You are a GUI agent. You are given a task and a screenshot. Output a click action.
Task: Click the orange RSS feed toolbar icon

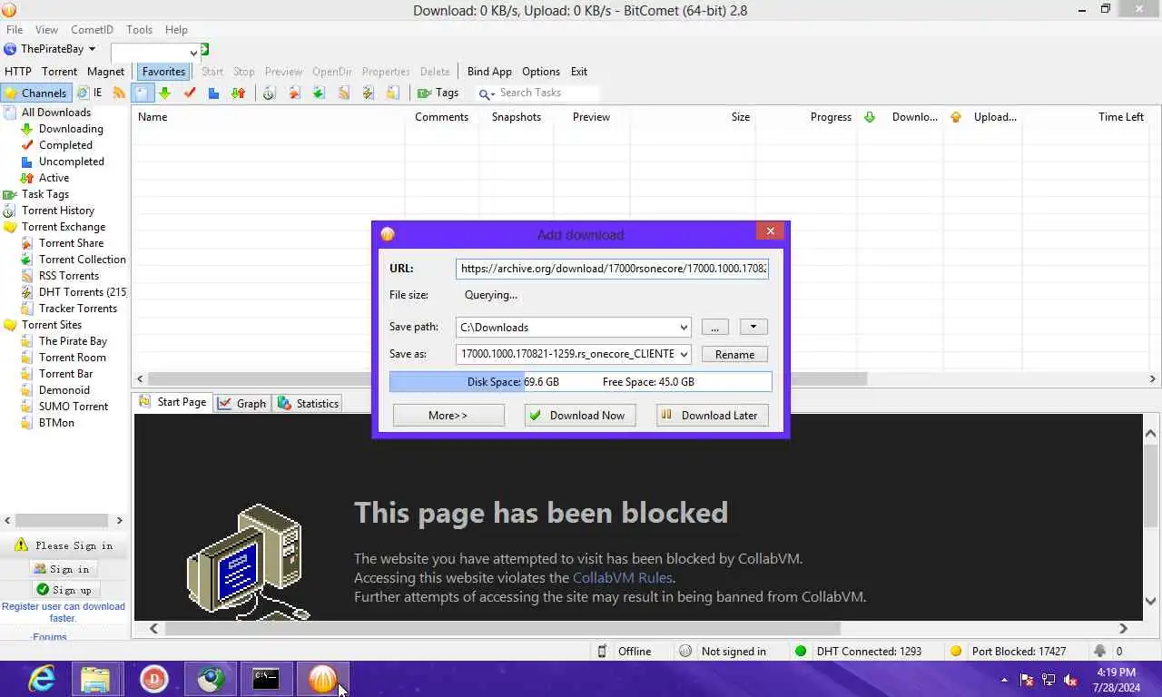coord(119,93)
